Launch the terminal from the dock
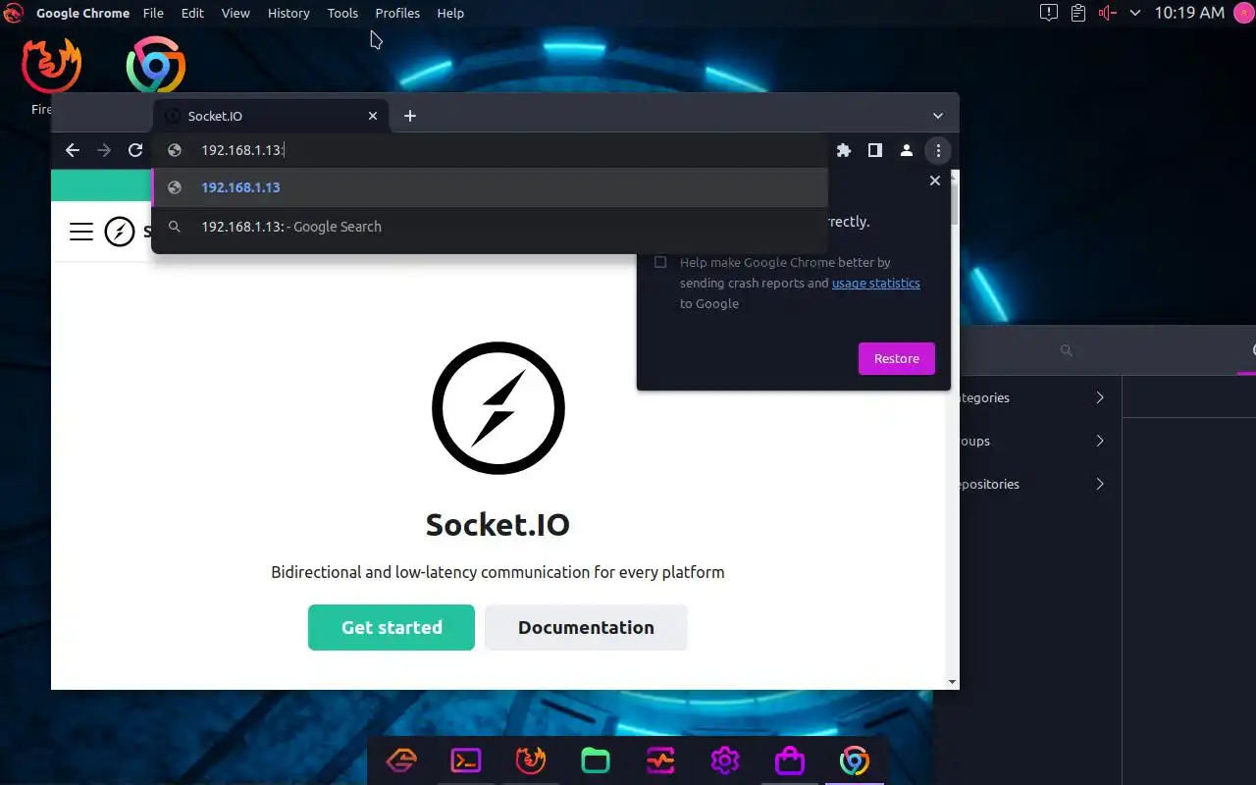This screenshot has height=785, width=1256. tap(466, 760)
